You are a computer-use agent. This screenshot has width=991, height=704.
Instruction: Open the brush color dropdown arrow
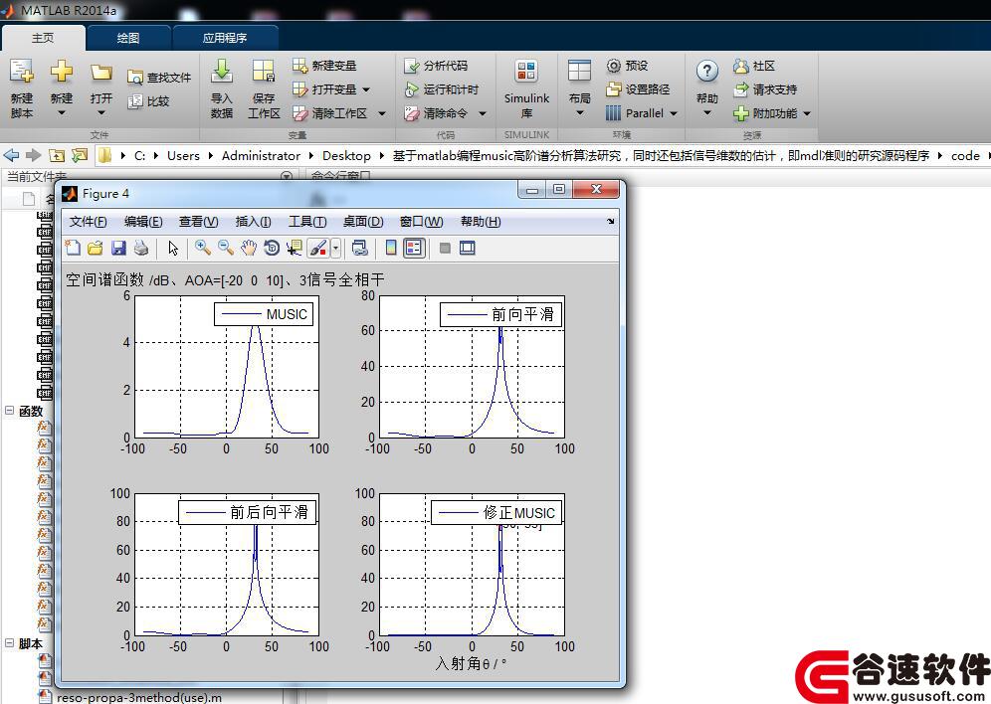(x=335, y=248)
